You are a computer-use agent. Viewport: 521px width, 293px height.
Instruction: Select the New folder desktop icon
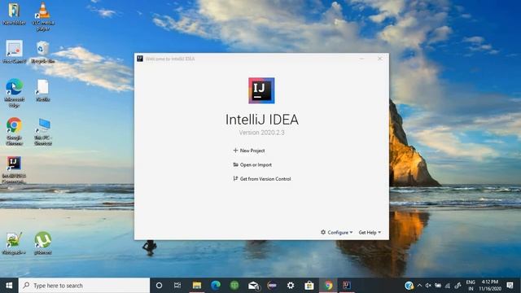pyautogui.click(x=14, y=14)
